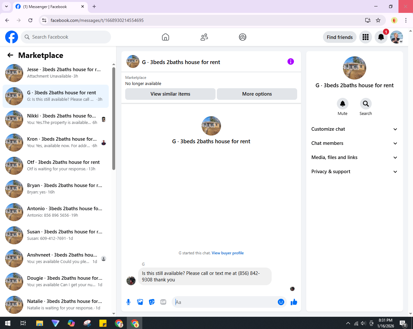This screenshot has height=329, width=413.
Task: Expand Media, files and links section
Action: (x=354, y=157)
